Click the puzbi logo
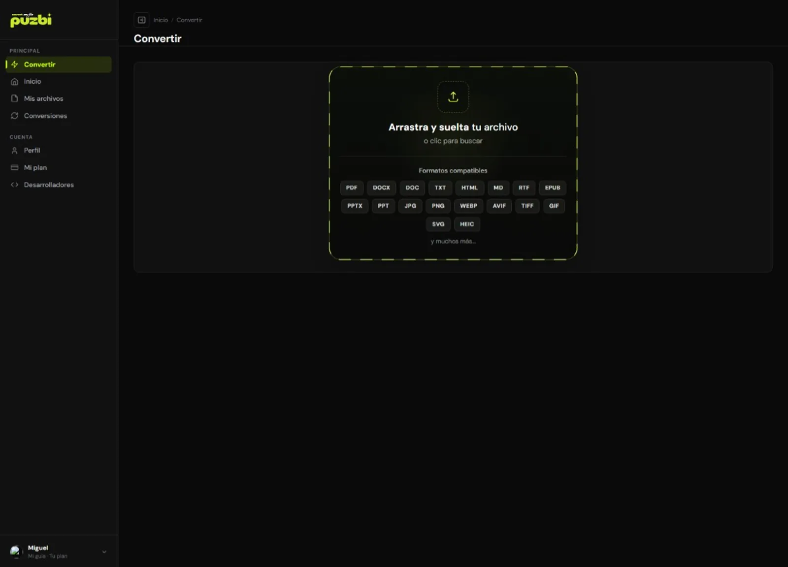788x567 pixels. pos(31,20)
